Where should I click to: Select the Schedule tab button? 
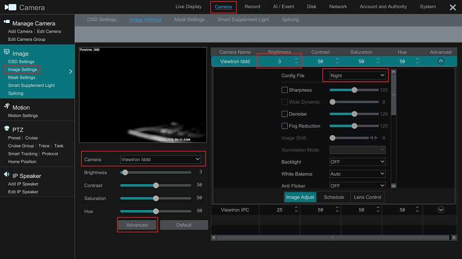pyautogui.click(x=334, y=197)
